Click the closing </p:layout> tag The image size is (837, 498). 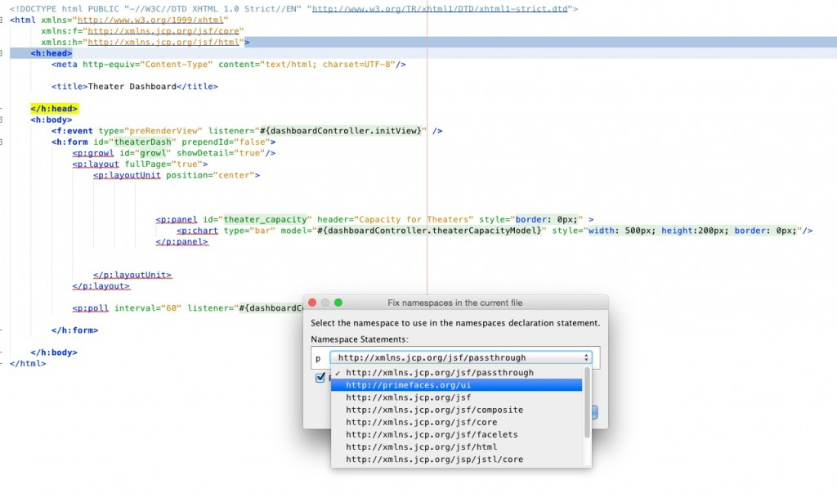coord(101,286)
